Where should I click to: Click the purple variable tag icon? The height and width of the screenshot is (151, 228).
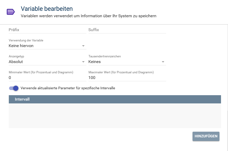tap(10, 12)
